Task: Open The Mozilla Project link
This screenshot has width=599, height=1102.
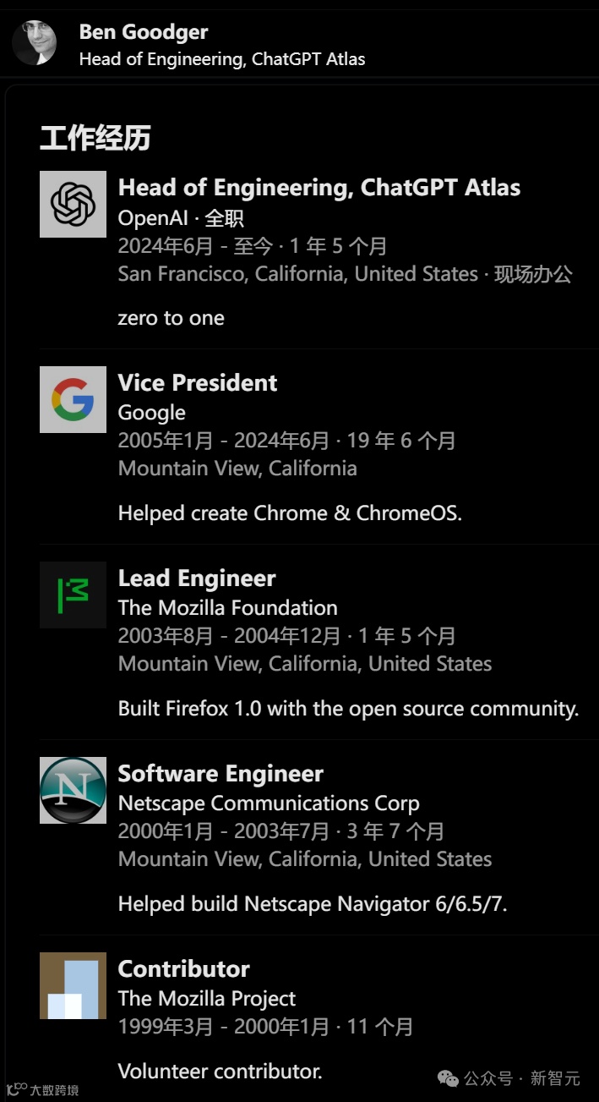Action: pyautogui.click(x=207, y=999)
